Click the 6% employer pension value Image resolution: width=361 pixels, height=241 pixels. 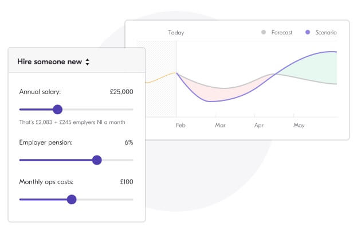pos(129,142)
